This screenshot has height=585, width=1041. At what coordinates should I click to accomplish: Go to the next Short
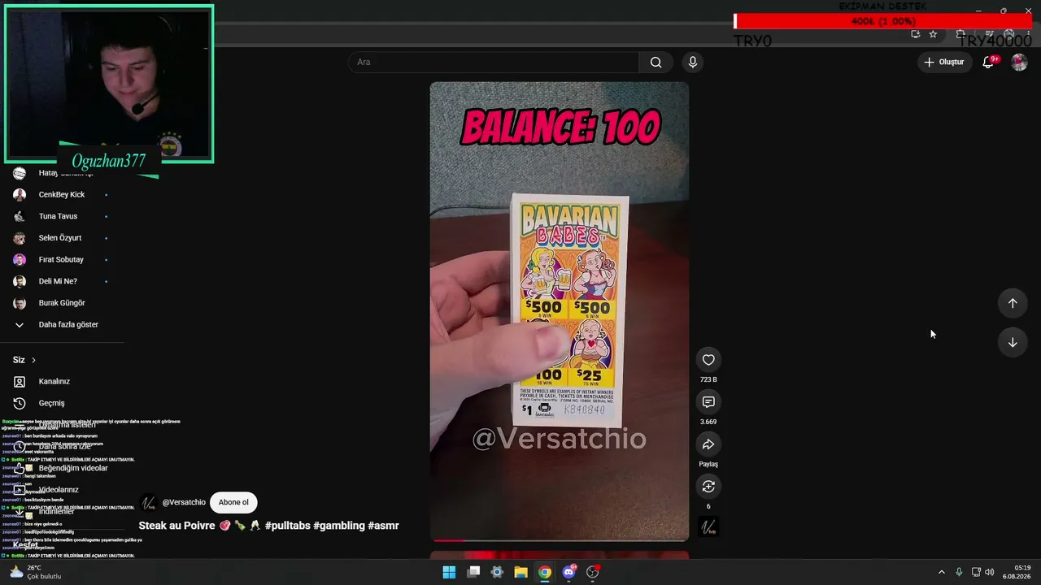click(1013, 342)
